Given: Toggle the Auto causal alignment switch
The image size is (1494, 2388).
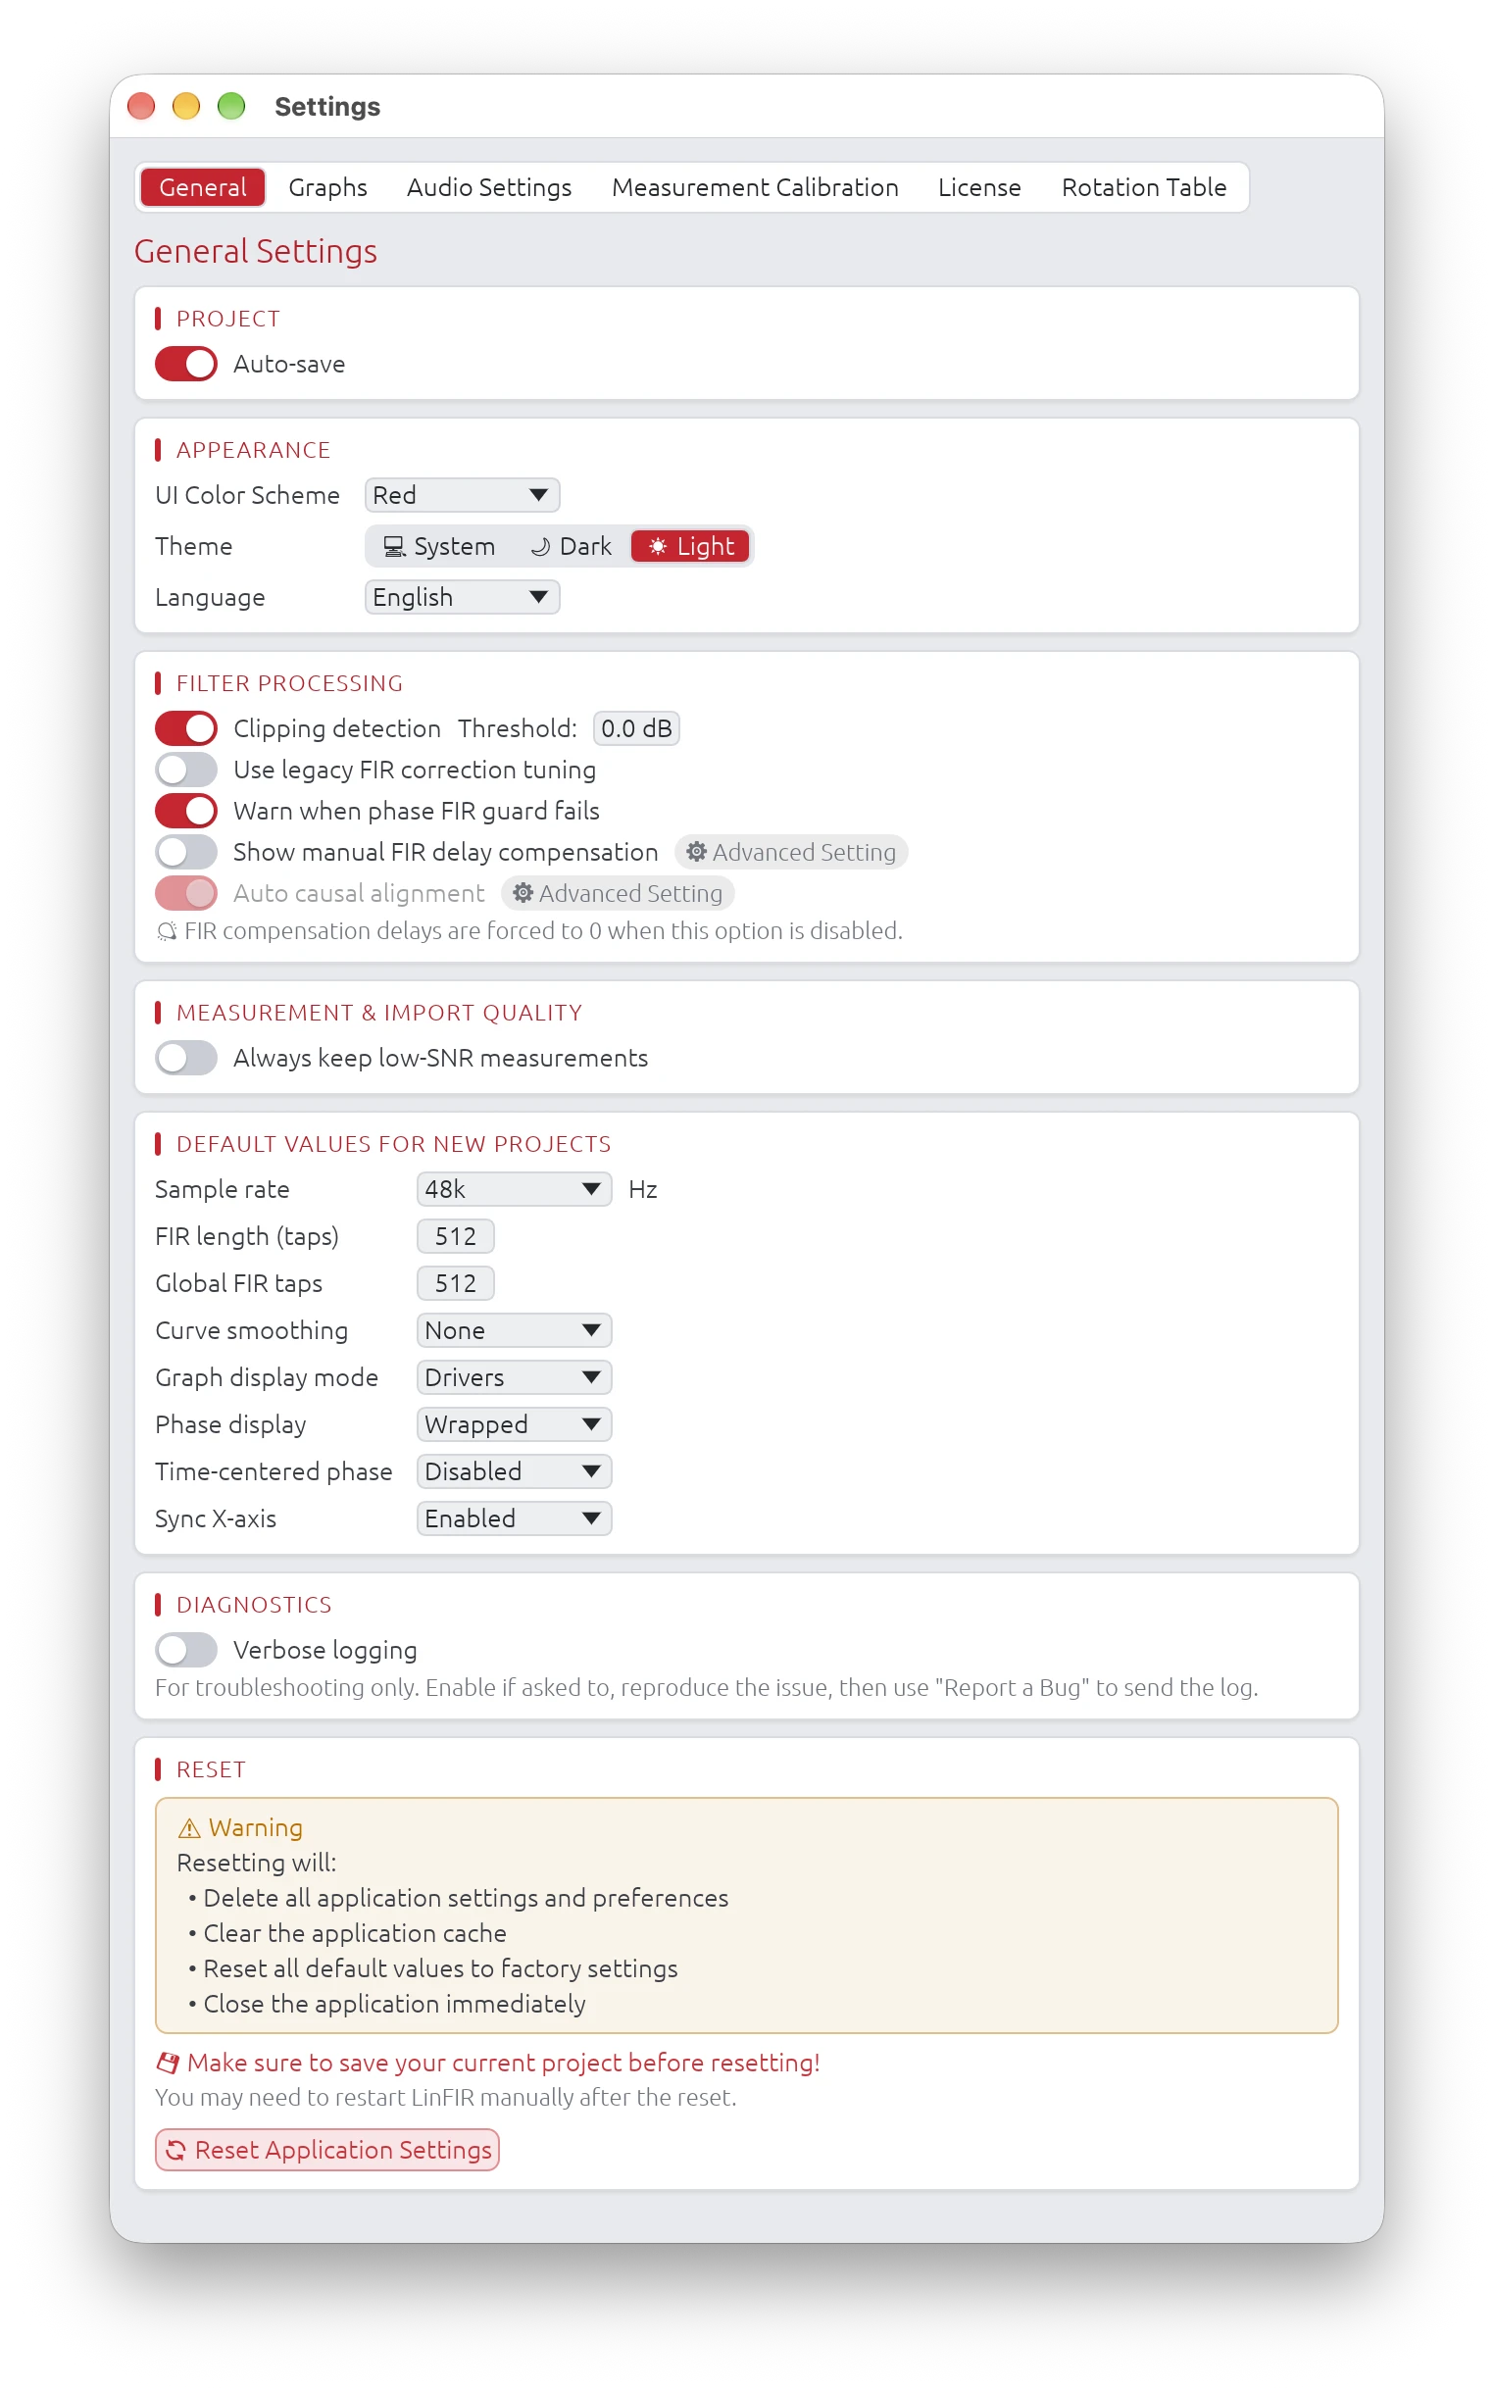Looking at the screenshot, I should pos(185,893).
